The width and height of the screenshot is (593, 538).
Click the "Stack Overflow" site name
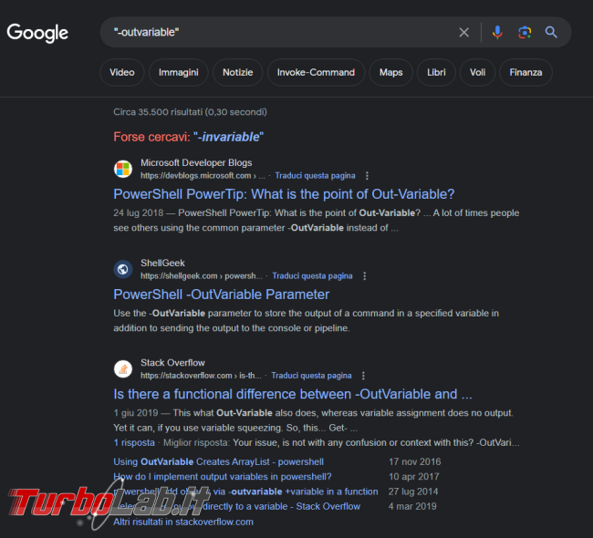coord(172,363)
